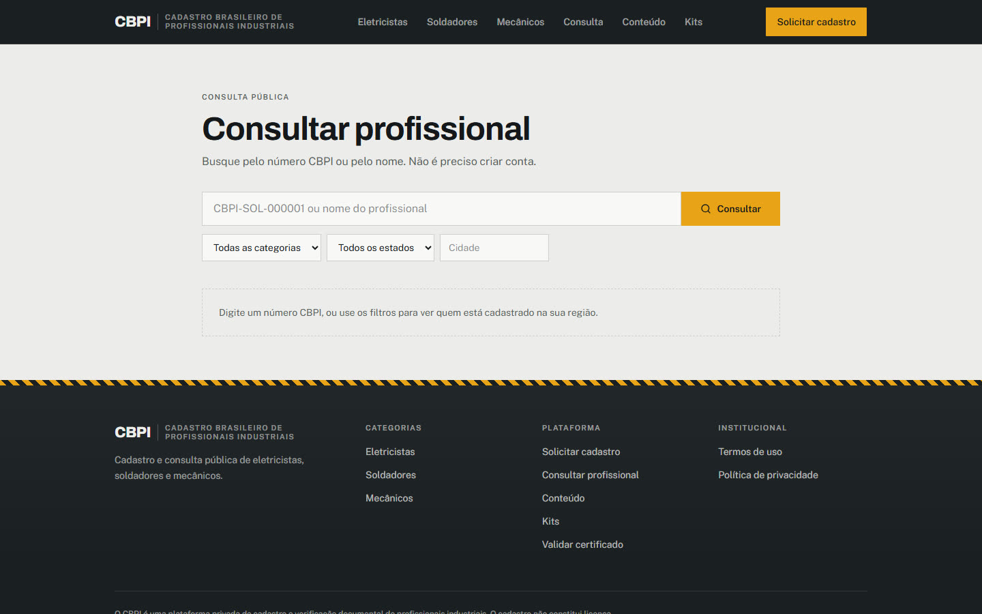The width and height of the screenshot is (982, 614).
Task: Click the PLATAFORMA footer heading
Action: [x=571, y=428]
